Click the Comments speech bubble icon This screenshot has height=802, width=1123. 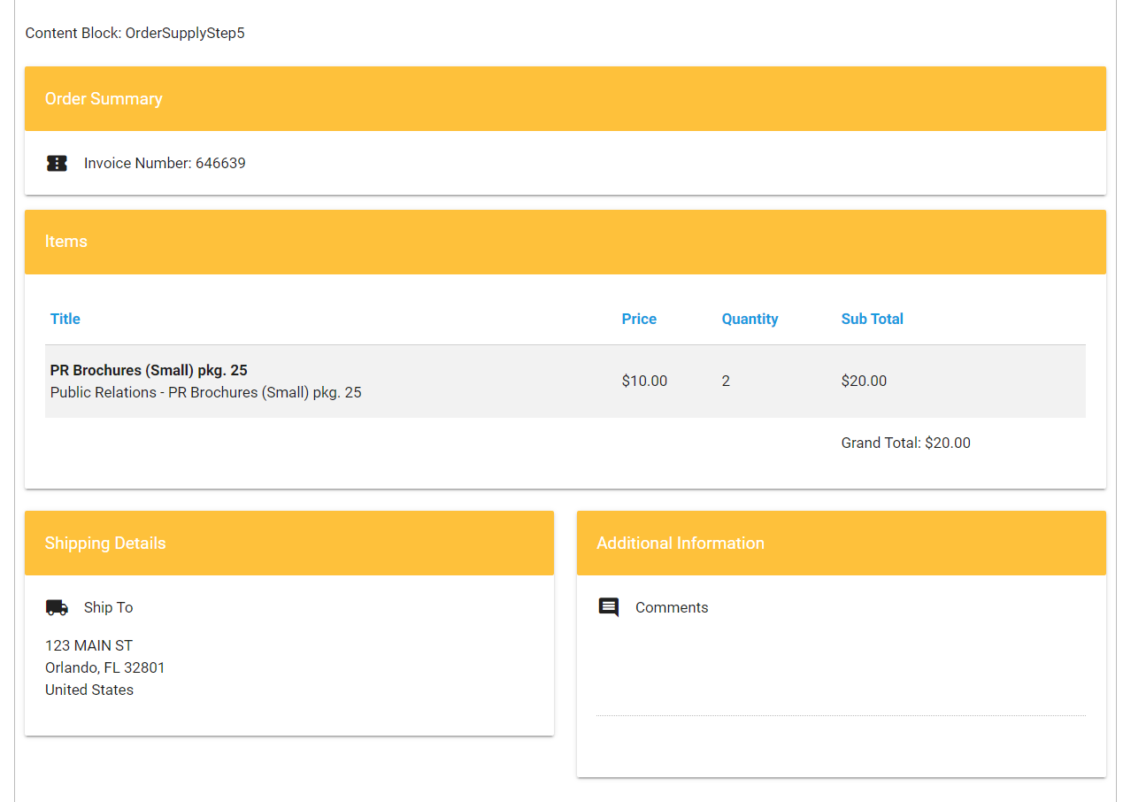click(x=608, y=607)
